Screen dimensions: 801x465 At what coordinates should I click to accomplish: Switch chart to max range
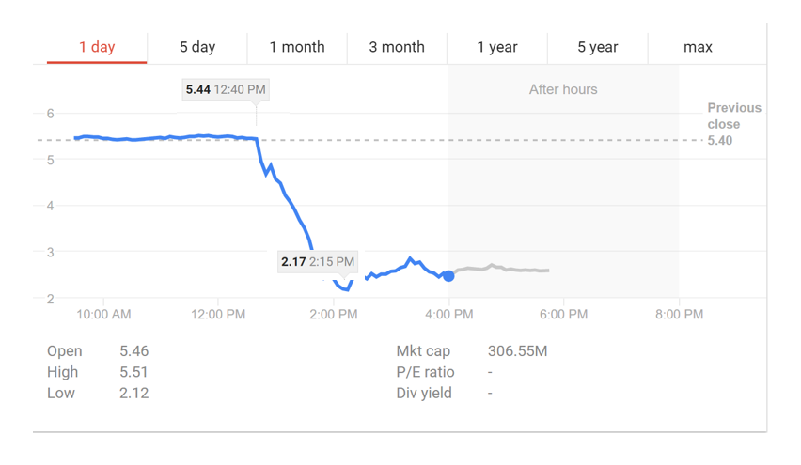(698, 48)
